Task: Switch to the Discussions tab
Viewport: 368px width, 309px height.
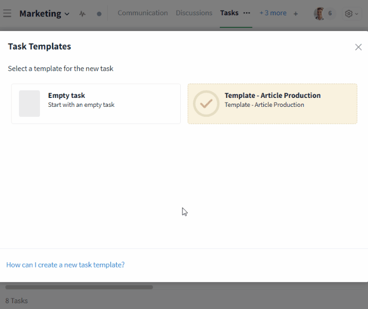Action: coord(194,13)
